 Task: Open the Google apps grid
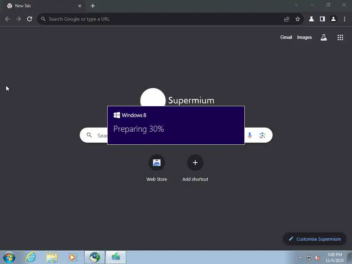[340, 37]
